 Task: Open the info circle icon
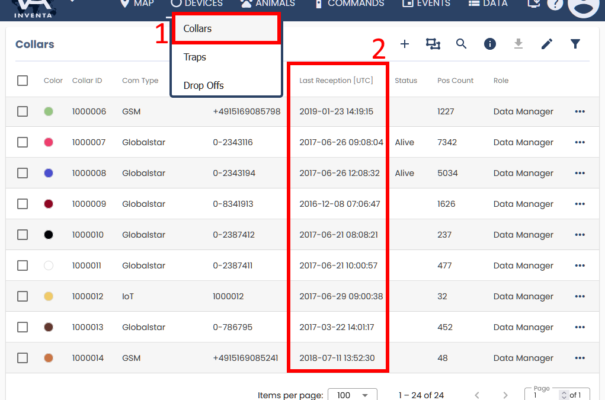click(489, 44)
